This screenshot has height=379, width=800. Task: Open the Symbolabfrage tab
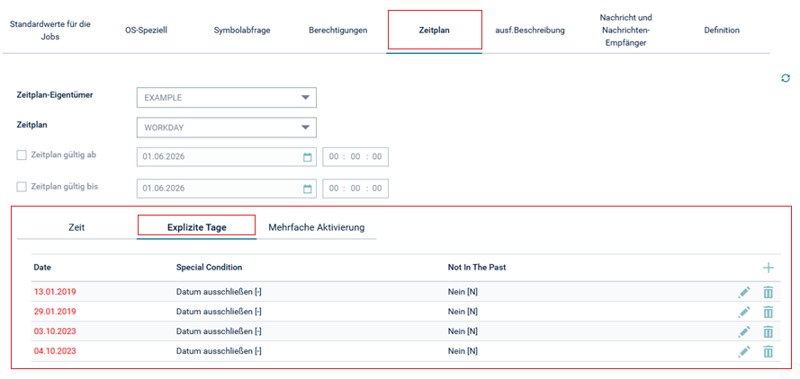(x=242, y=31)
